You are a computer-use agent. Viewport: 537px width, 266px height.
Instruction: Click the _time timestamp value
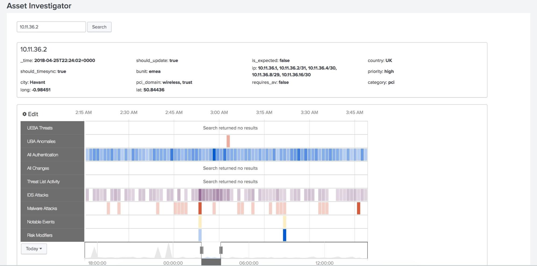click(65, 60)
